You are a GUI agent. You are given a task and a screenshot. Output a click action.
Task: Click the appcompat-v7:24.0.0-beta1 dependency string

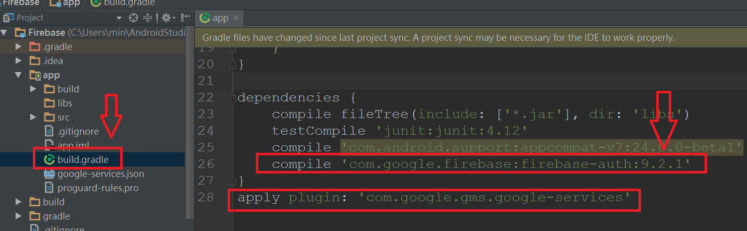click(x=542, y=147)
